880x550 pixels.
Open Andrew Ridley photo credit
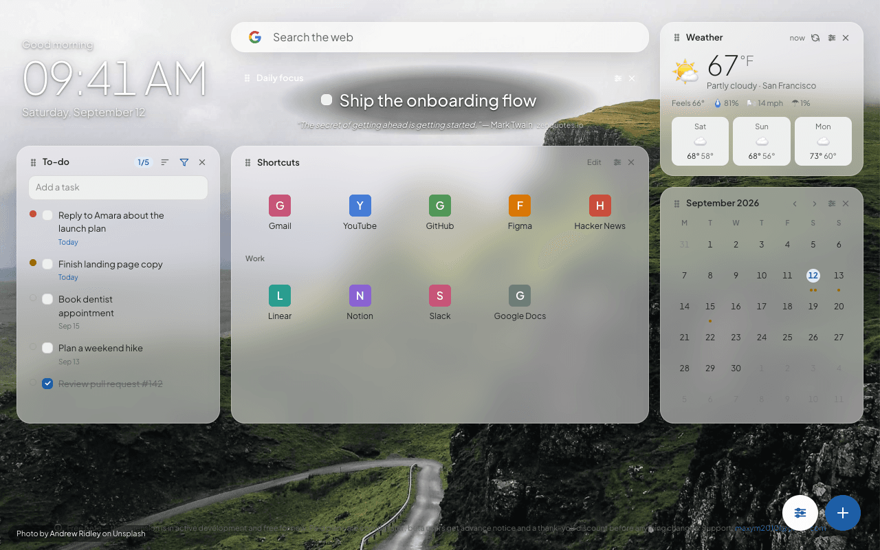(81, 533)
